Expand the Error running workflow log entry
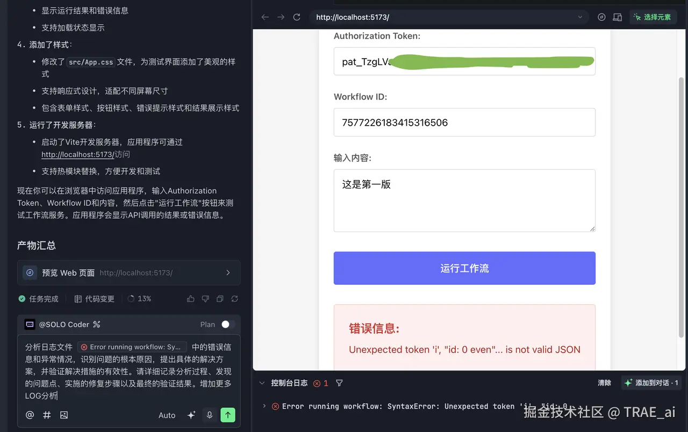 264,406
